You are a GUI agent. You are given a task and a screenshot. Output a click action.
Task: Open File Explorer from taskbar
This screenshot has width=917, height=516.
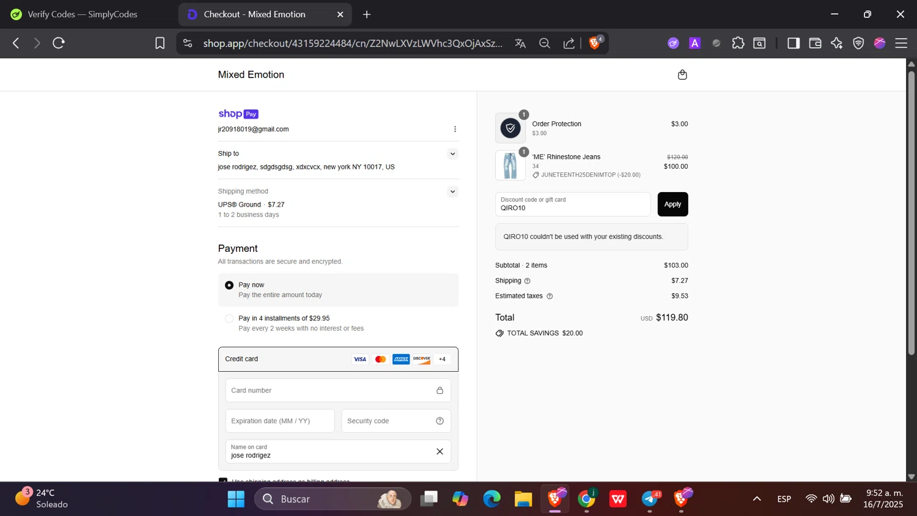(523, 499)
